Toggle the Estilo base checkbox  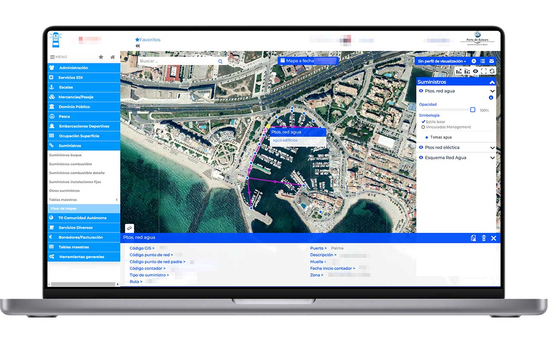pyautogui.click(x=423, y=122)
